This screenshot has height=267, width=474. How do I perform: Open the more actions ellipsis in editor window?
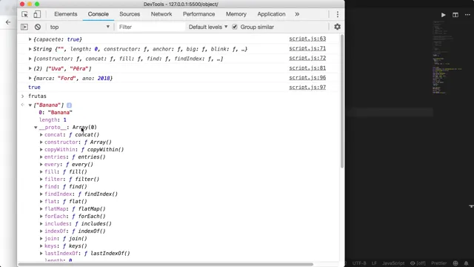[x=467, y=15]
